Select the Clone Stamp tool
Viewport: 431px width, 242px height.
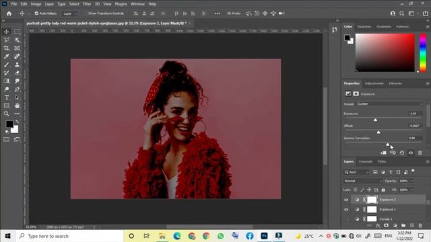click(x=17, y=65)
